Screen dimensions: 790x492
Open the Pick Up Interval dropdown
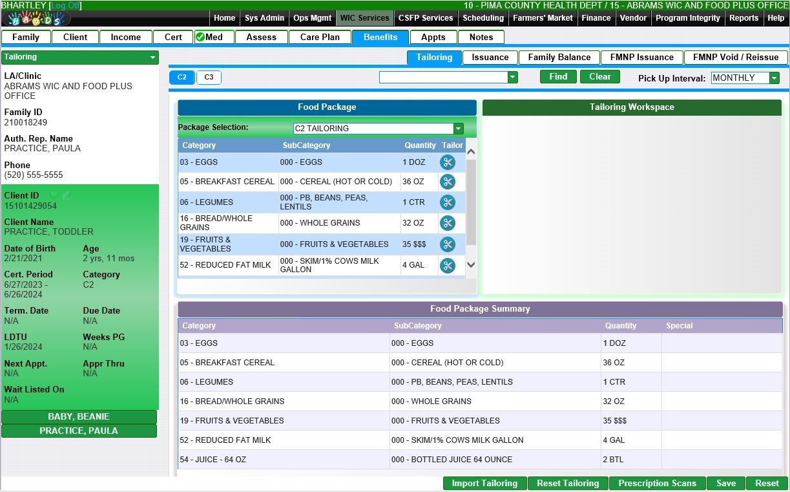tap(774, 78)
